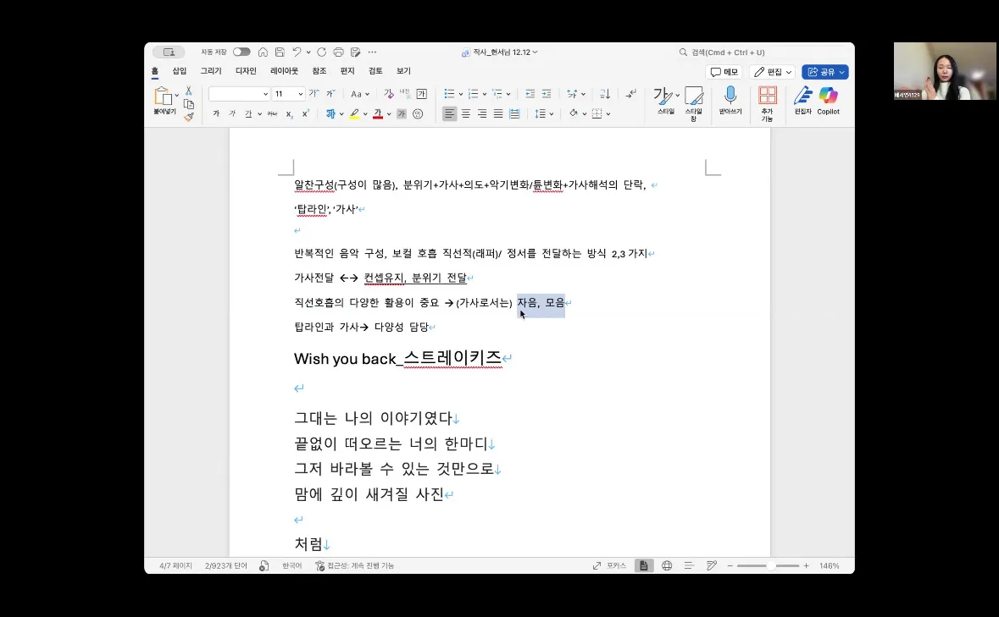Align text right

(x=482, y=114)
